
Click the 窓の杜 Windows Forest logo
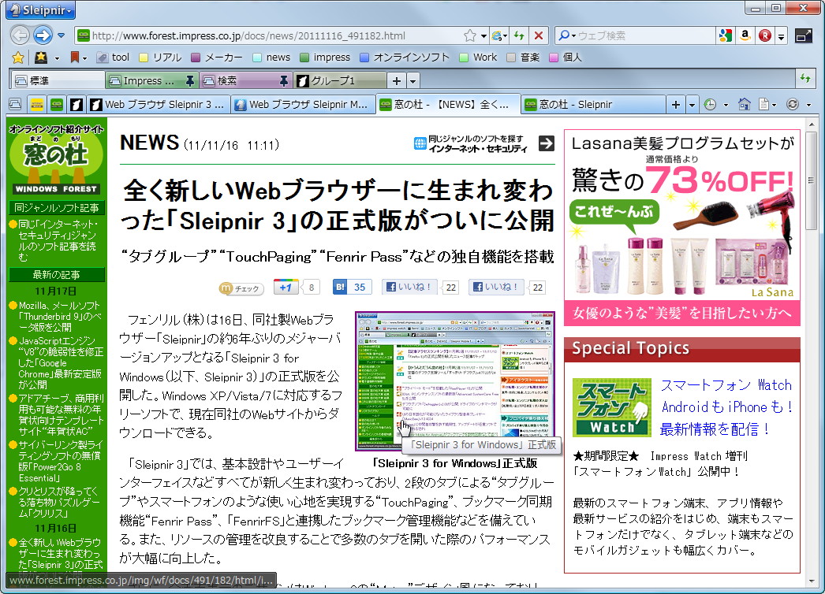pyautogui.click(x=56, y=159)
